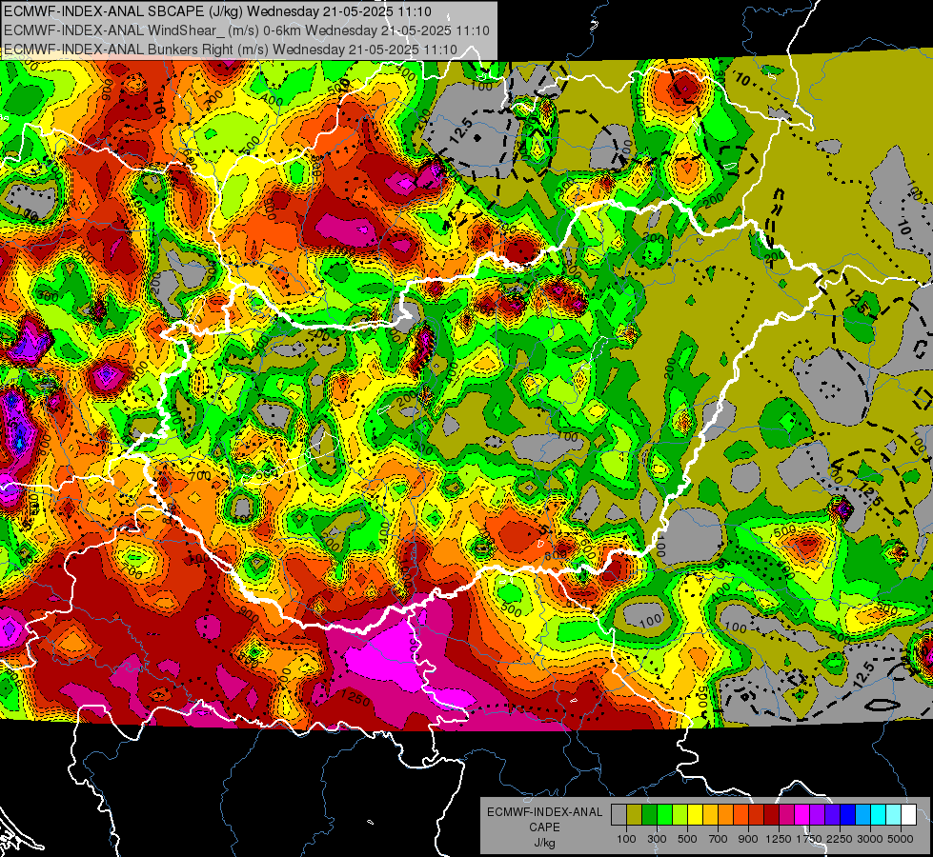
Task: Choose the indigo legend swatch
Action: pyautogui.click(x=832, y=815)
